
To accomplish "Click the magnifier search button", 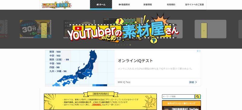I will (198, 97).
